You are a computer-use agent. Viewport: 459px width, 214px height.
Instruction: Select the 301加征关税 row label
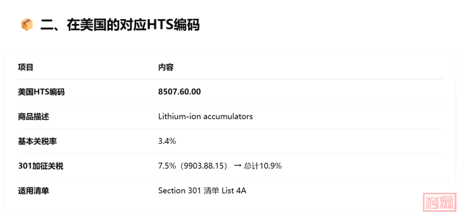[x=41, y=166]
